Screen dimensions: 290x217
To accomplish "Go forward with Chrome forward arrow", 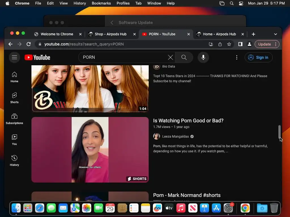I will coord(20,44).
